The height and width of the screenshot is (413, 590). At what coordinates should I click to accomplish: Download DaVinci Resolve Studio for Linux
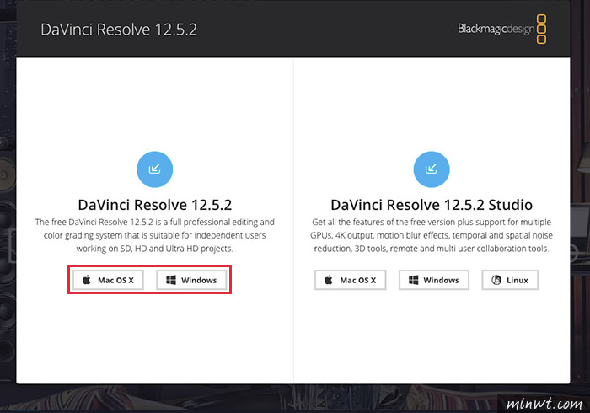[x=510, y=280]
